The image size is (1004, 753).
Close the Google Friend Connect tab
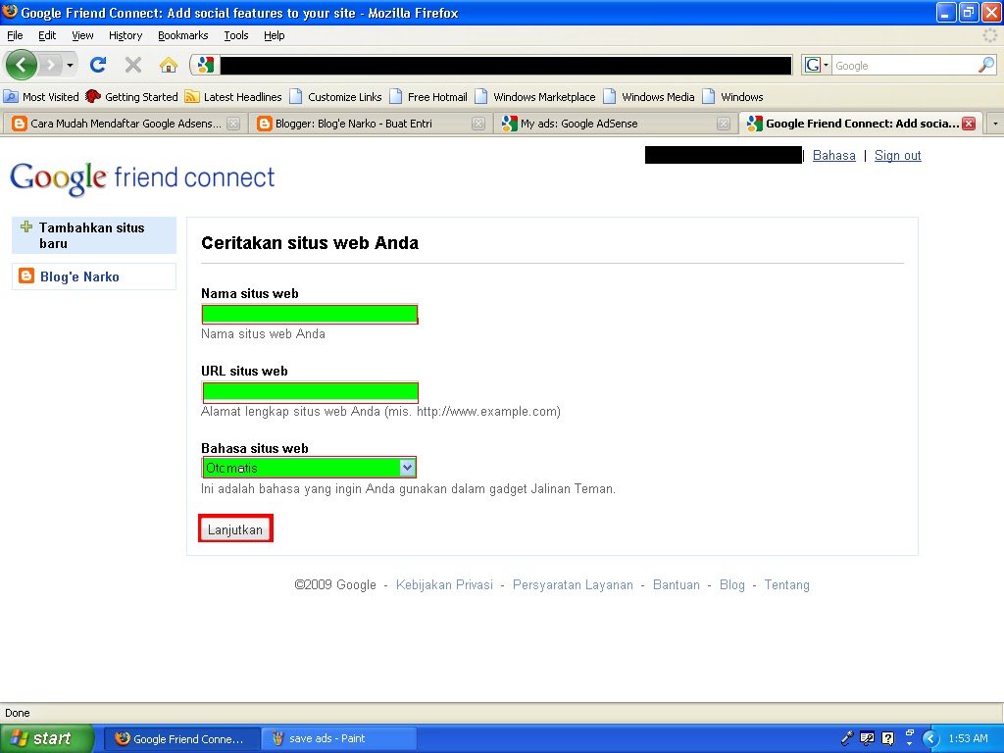(x=969, y=124)
